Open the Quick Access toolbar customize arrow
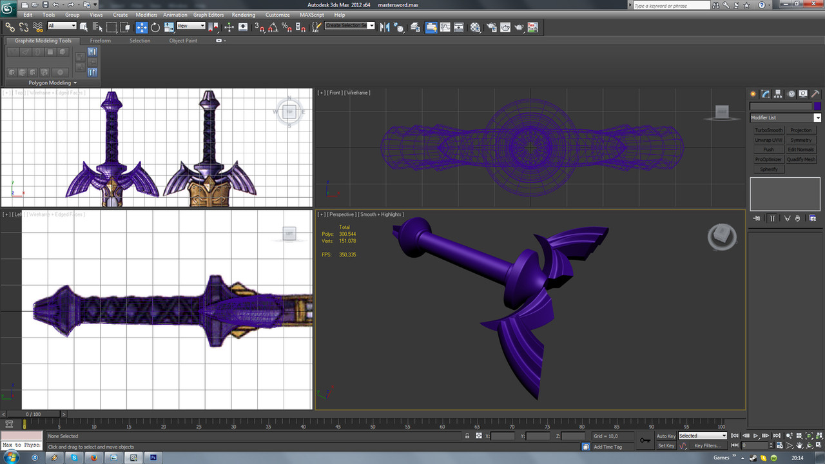Screen dimensions: 825x464 point(95,5)
